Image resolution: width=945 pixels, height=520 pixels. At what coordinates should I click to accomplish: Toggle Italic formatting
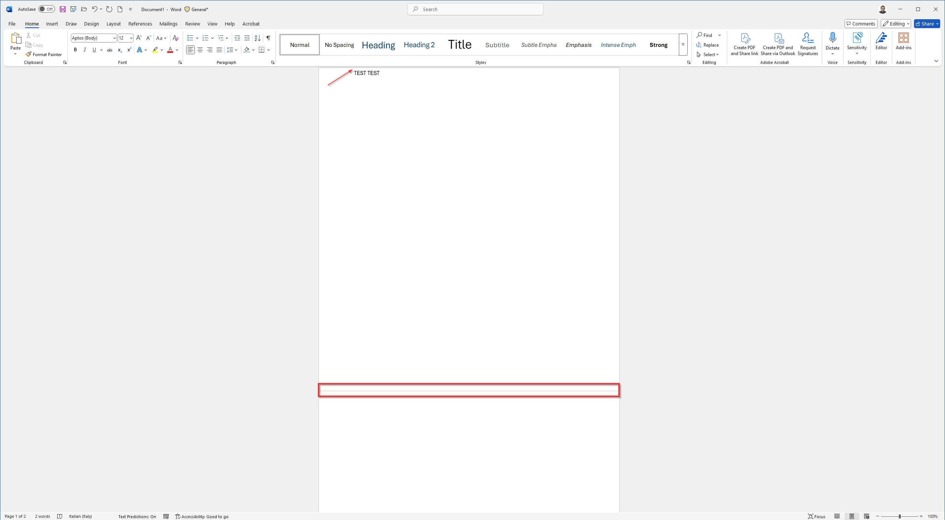[x=85, y=50]
